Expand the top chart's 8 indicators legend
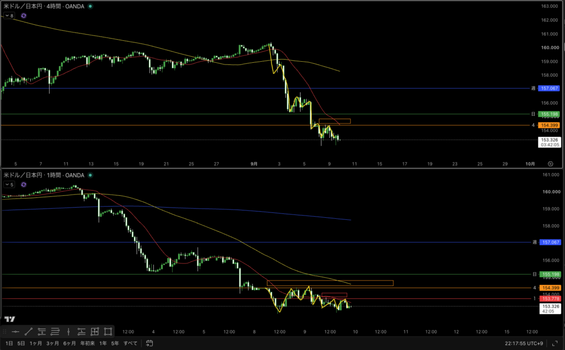This screenshot has width=565, height=350. 9,16
